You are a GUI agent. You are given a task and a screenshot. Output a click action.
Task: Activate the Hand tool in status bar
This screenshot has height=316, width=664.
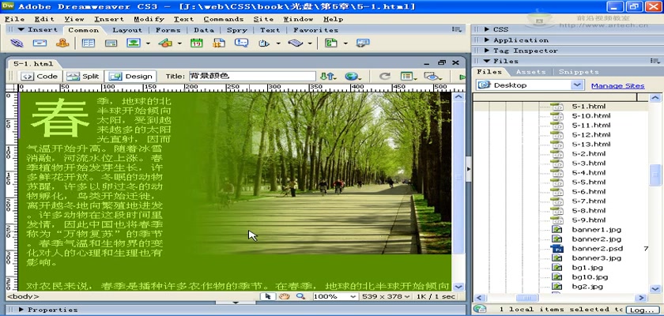[284, 296]
